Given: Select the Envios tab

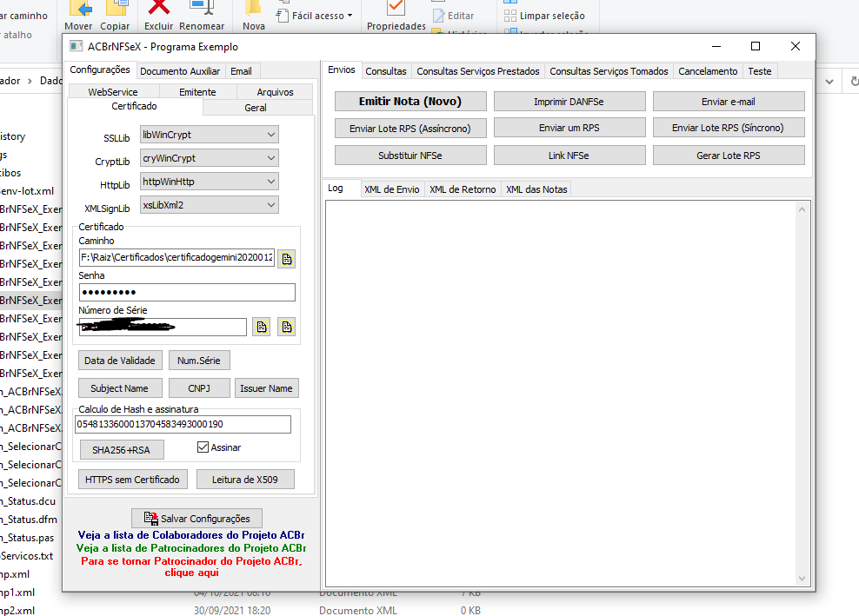Looking at the screenshot, I should (342, 70).
